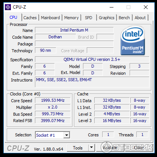
Task: Click the Ext. Model value D
Action: pos(93,73)
